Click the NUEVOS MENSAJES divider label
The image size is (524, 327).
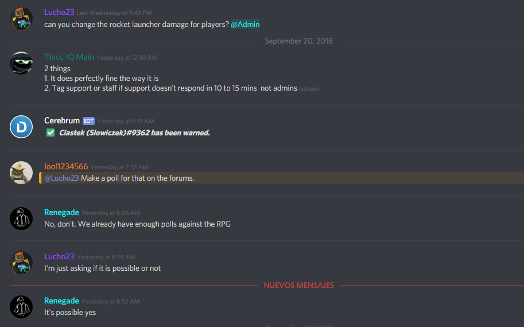[x=299, y=285]
